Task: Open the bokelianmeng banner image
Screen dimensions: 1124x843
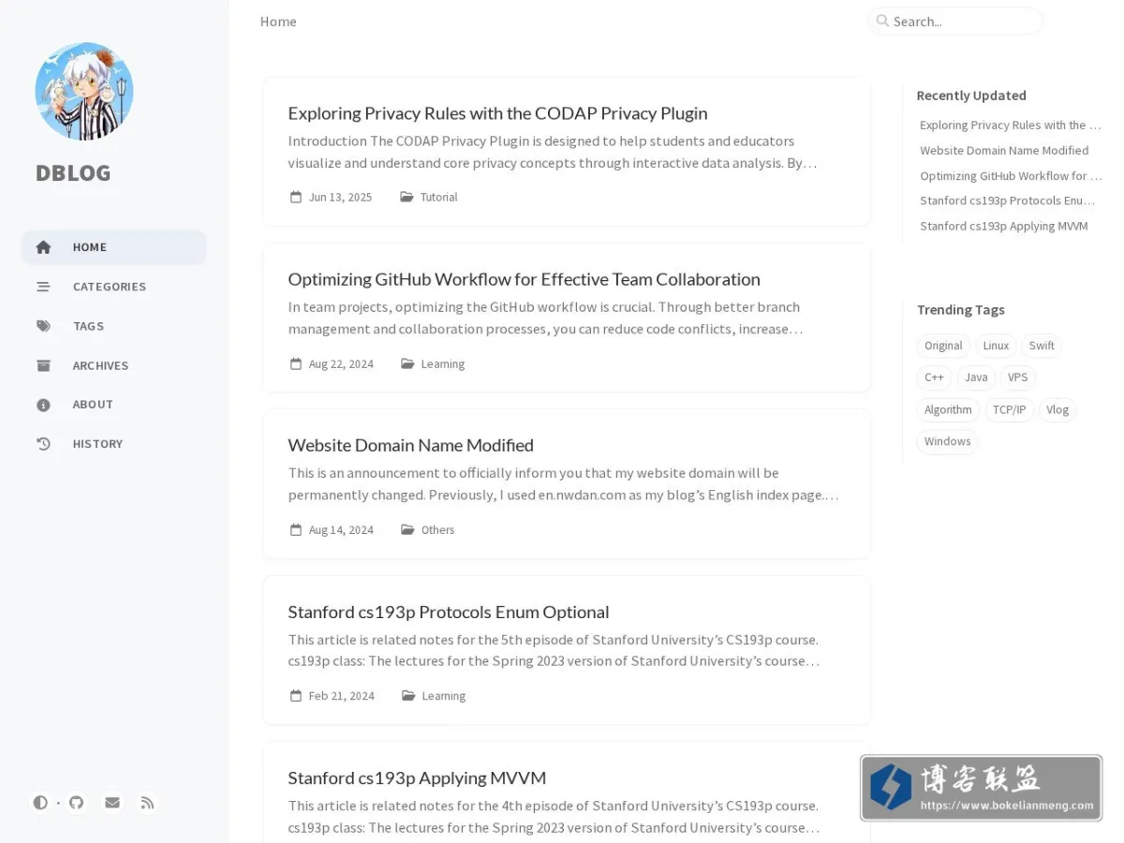Action: click(x=982, y=789)
